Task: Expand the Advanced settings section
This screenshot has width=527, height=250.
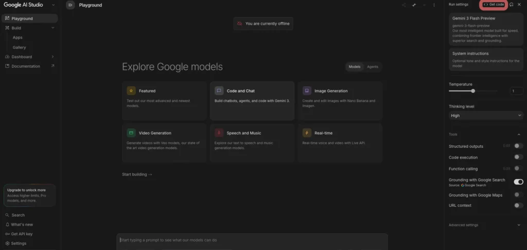Action: [486, 225]
